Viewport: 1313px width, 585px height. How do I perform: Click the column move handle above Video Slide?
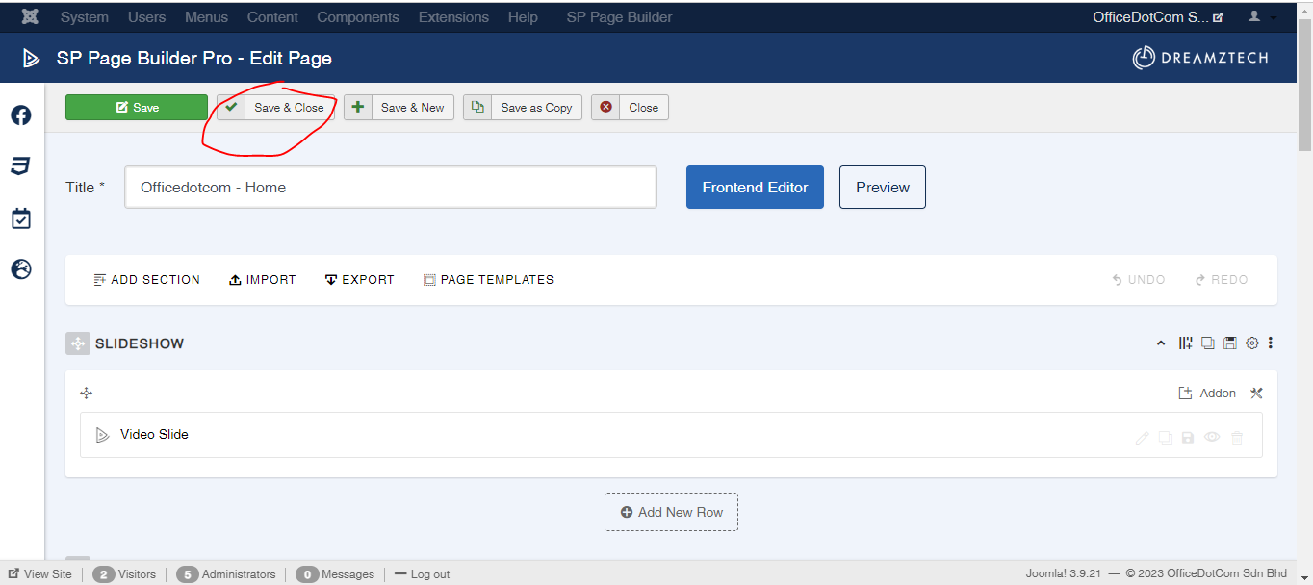coord(87,393)
